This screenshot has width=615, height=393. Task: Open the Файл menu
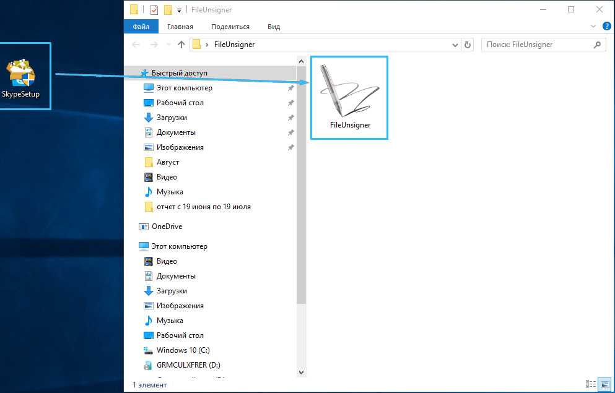tap(141, 27)
